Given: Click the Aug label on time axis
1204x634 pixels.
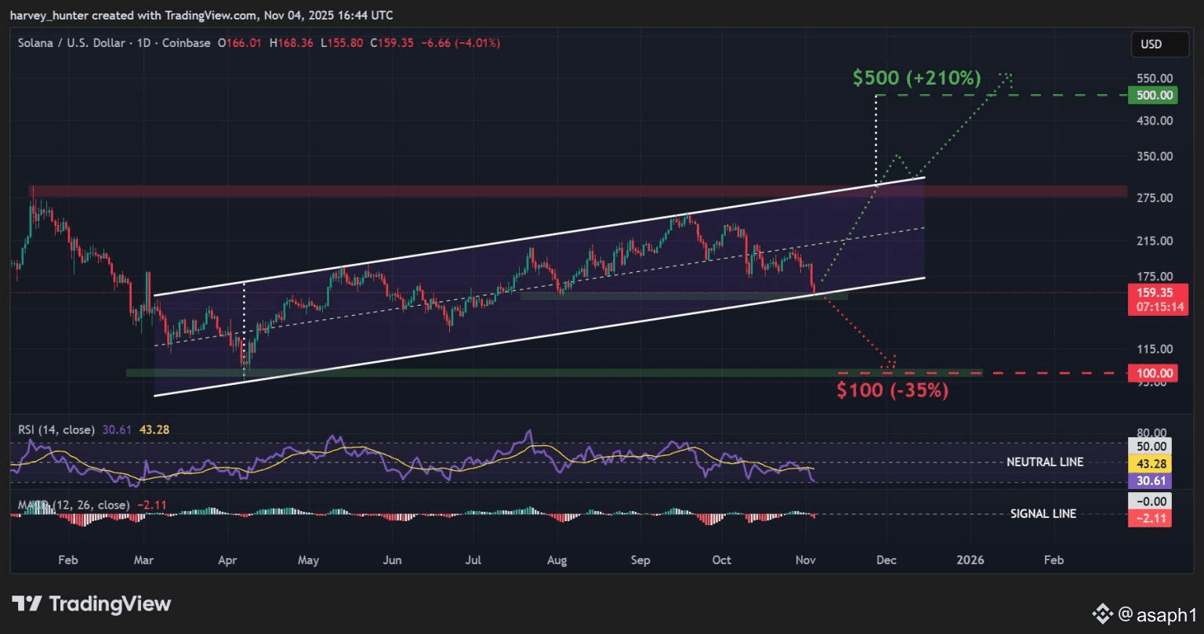Looking at the screenshot, I should (x=556, y=560).
